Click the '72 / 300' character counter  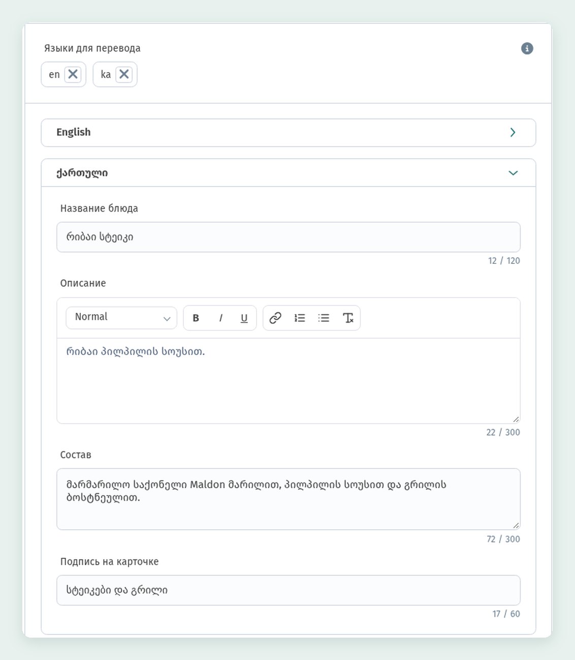503,539
